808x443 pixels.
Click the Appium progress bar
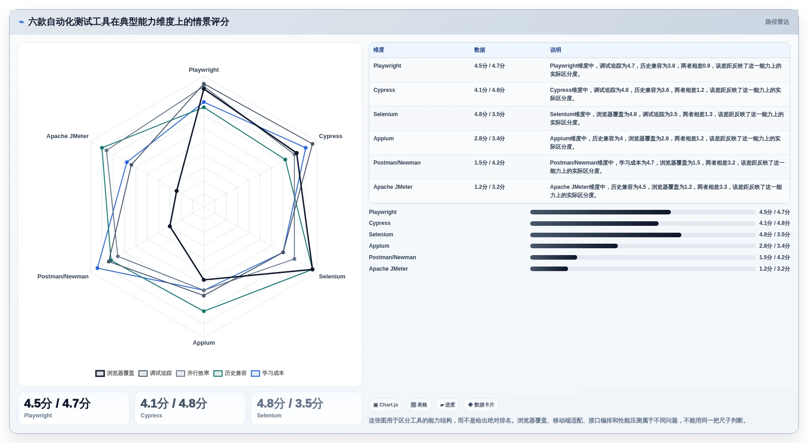coord(643,246)
